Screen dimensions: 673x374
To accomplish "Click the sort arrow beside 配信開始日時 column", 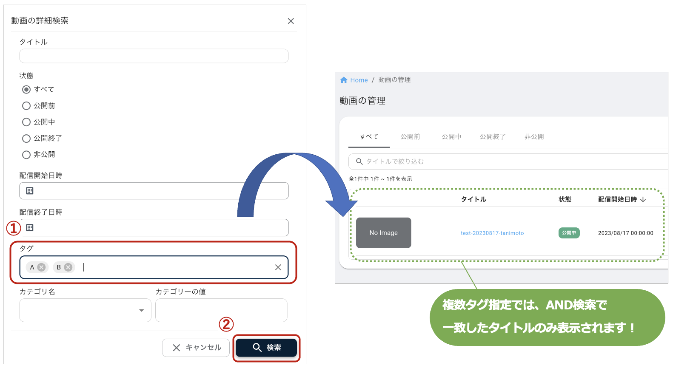I will click(643, 199).
